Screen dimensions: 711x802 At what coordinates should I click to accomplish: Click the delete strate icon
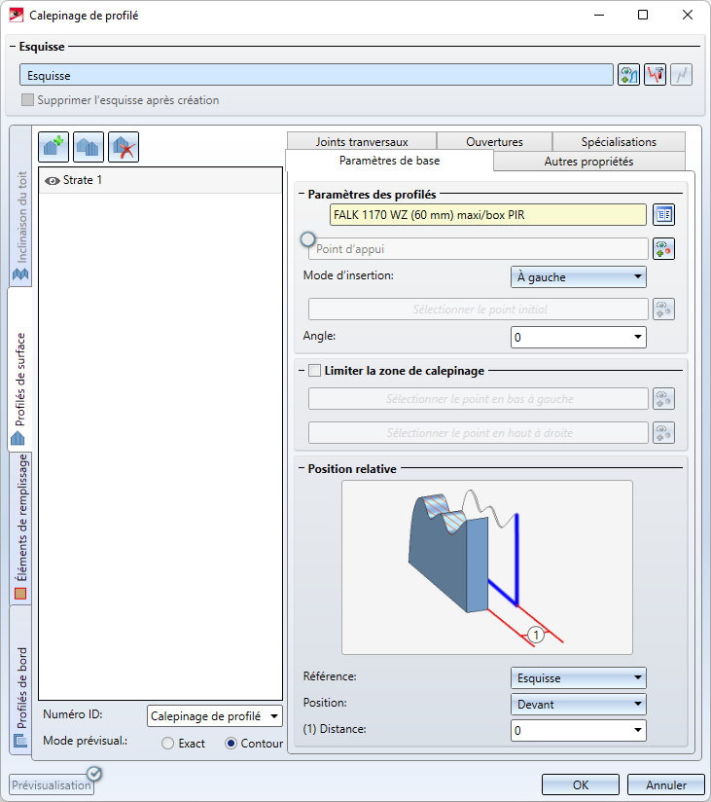coord(124,147)
